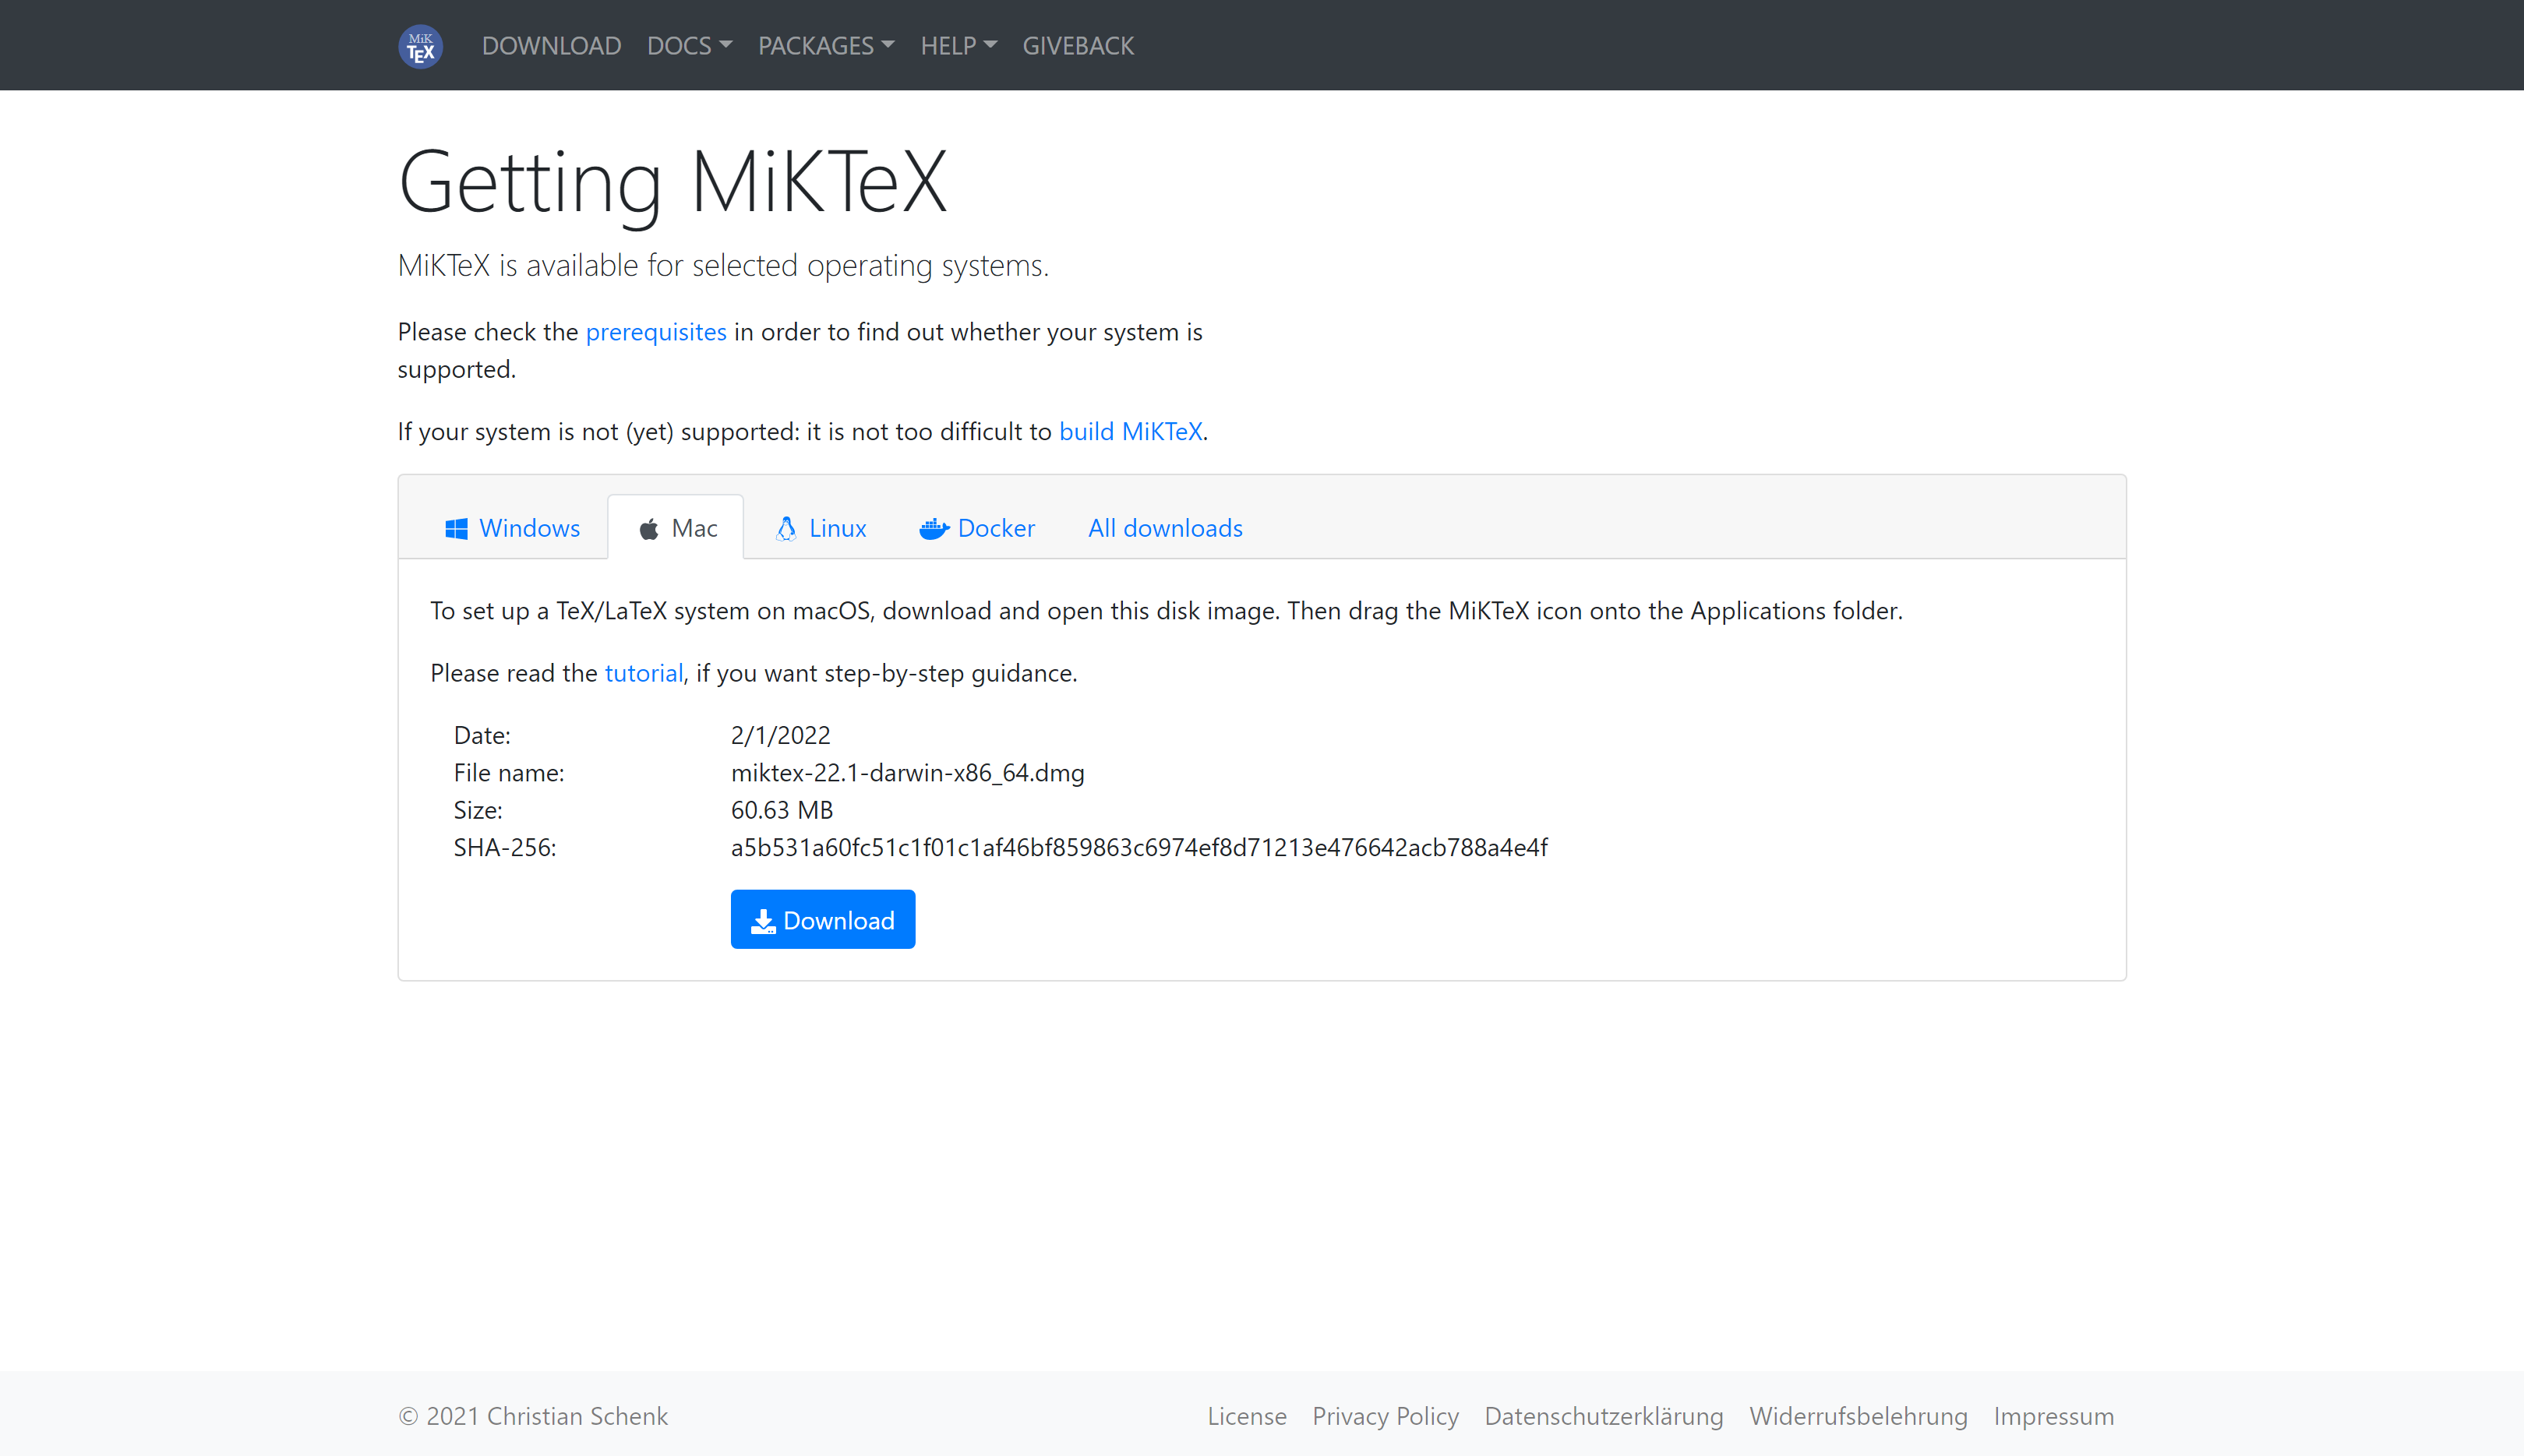Image resolution: width=2524 pixels, height=1456 pixels.
Task: Click the SHA-256 hash value
Action: click(1139, 848)
